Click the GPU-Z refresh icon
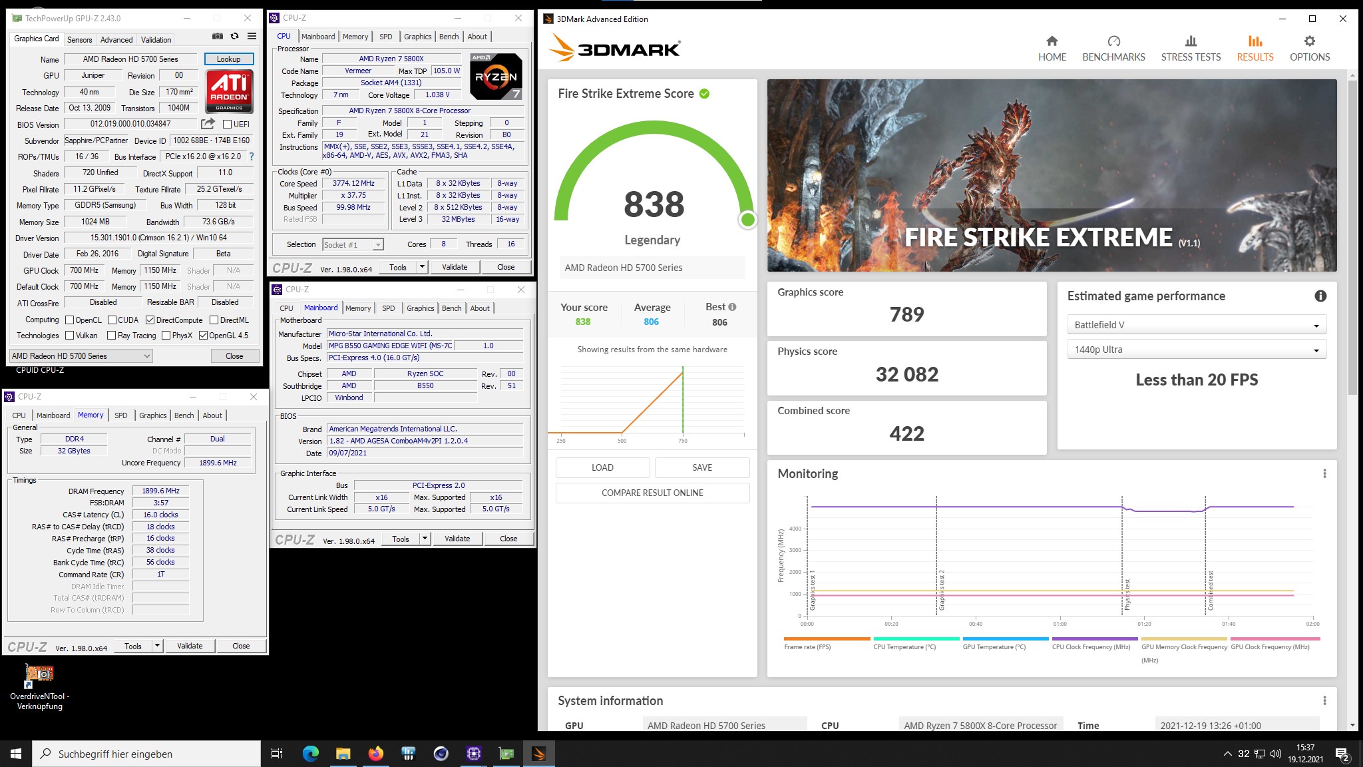This screenshot has height=767, width=1363. click(x=234, y=37)
